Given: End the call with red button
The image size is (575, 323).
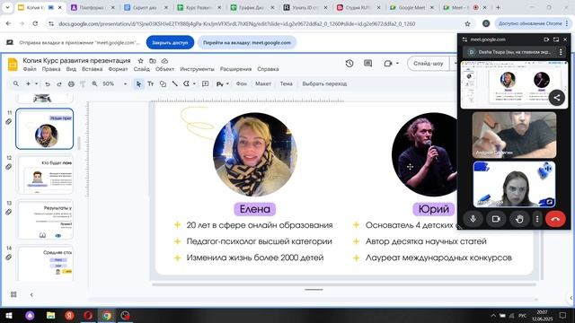Looking at the screenshot, I should point(555,219).
